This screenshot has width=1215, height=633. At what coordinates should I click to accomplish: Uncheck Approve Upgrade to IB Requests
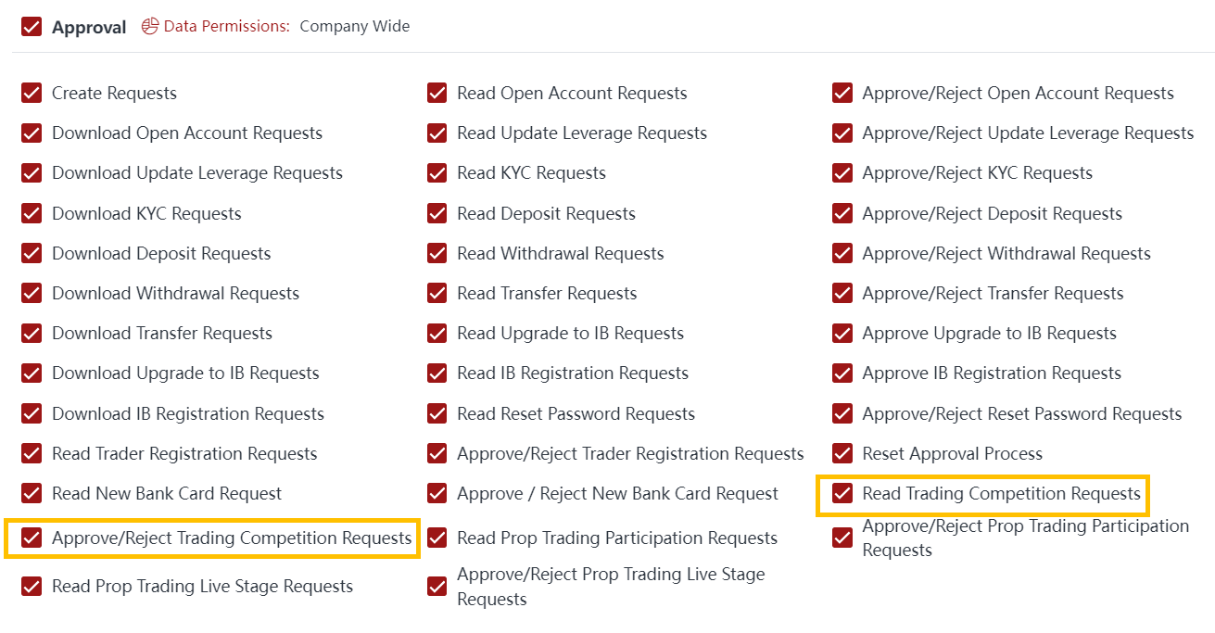pos(842,334)
